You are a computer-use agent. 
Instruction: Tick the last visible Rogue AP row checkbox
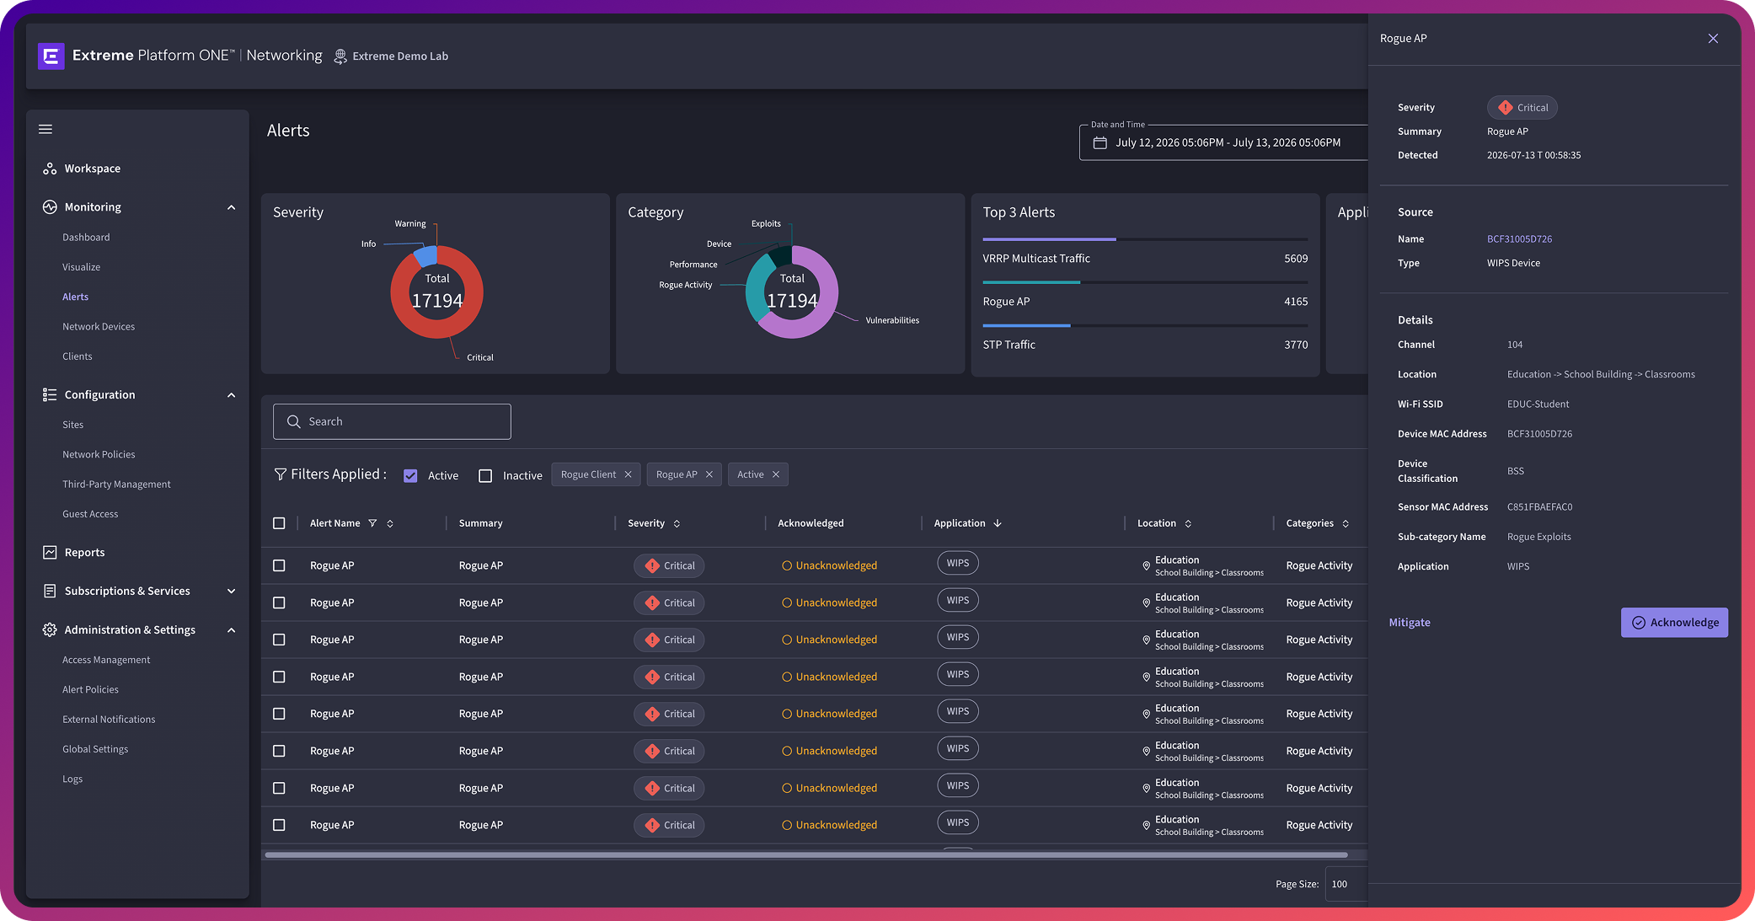pos(279,825)
